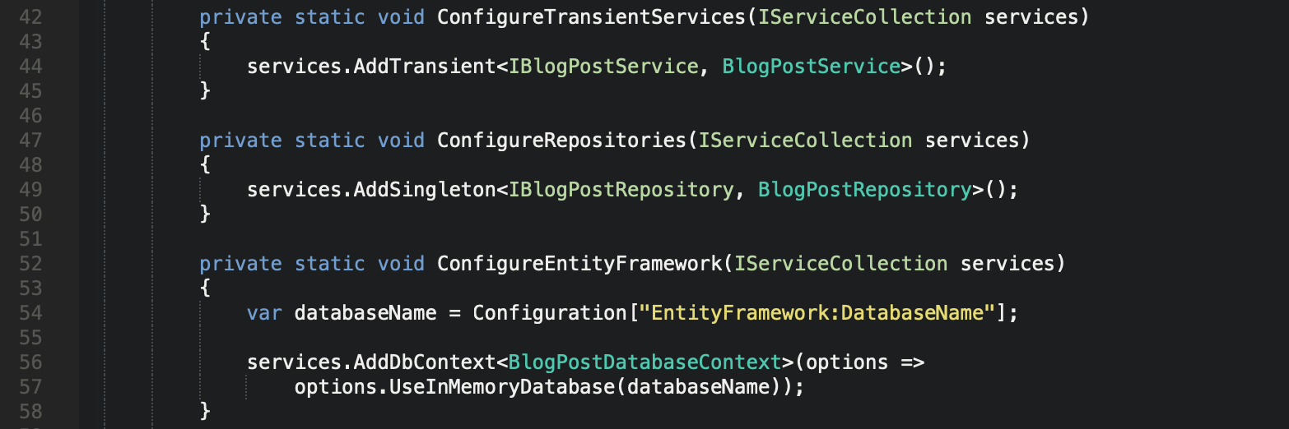Click line number 52 in the gutter

[30, 263]
